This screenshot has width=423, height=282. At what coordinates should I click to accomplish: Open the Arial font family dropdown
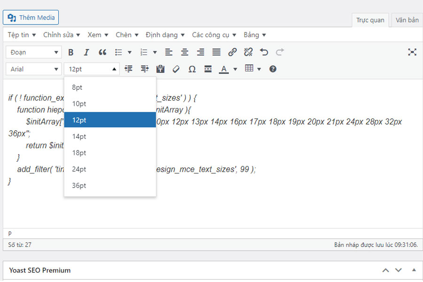(34, 69)
